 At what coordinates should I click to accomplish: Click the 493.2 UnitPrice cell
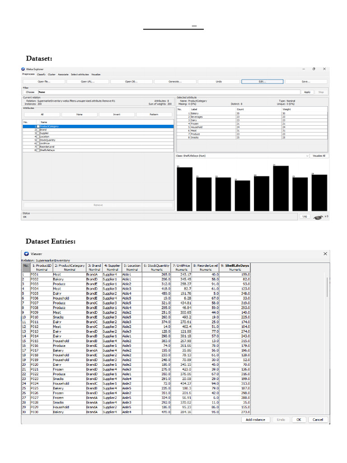point(181,317)
